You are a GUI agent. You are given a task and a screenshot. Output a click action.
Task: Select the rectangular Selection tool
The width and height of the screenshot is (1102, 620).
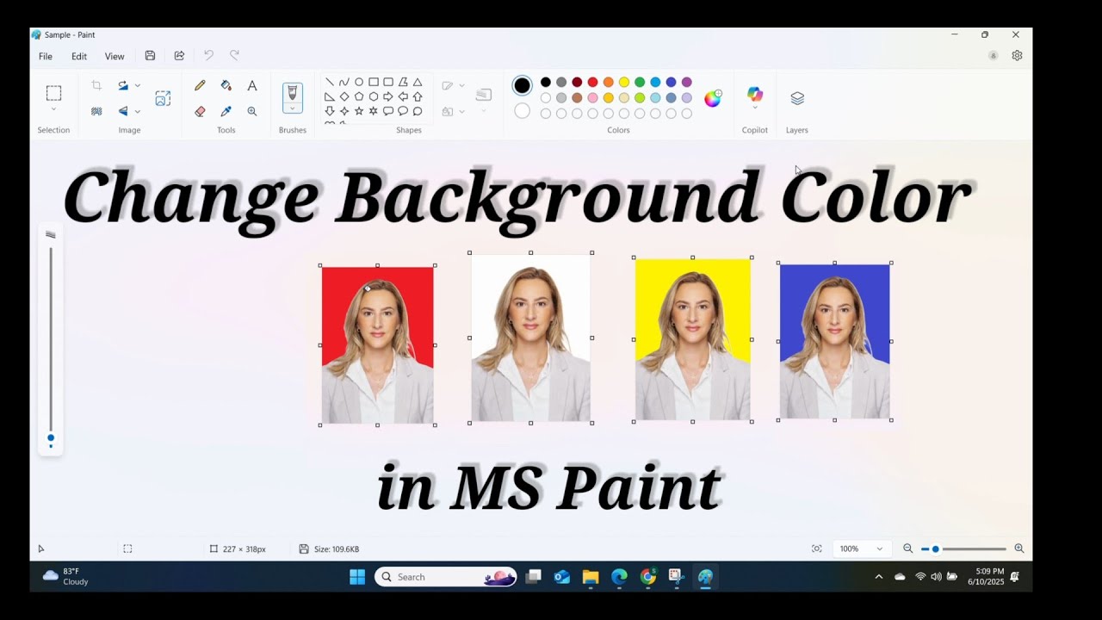[x=53, y=93]
